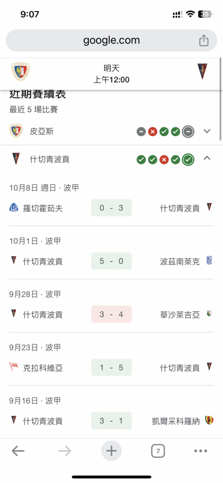Select 皮亞斯 red loss indicator
Image resolution: width=223 pixels, height=483 pixels.
[153, 132]
